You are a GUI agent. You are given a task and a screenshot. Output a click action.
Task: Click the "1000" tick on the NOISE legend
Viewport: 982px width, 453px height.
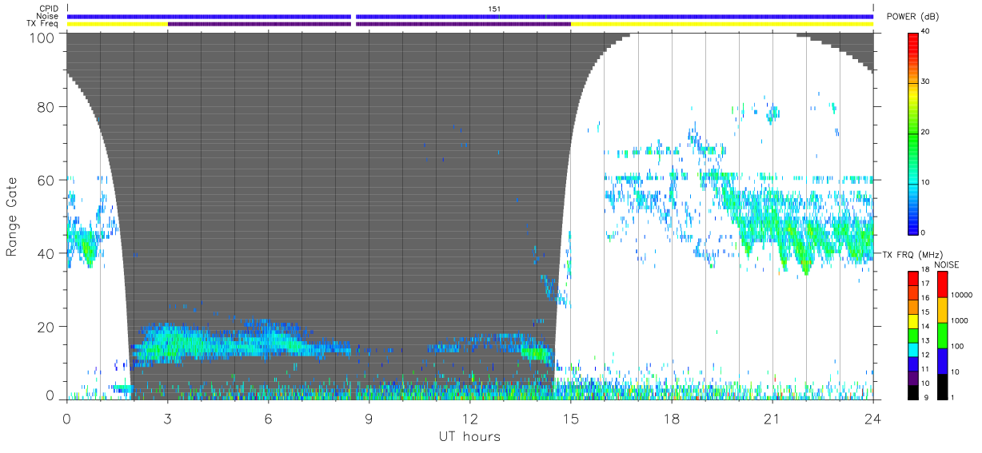(959, 320)
